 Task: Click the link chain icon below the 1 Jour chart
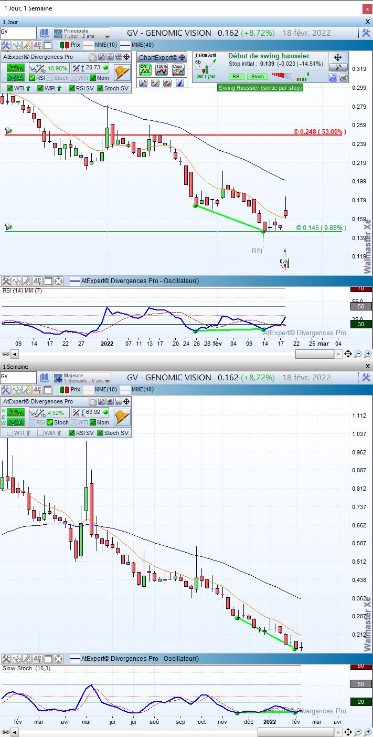(x=6, y=355)
